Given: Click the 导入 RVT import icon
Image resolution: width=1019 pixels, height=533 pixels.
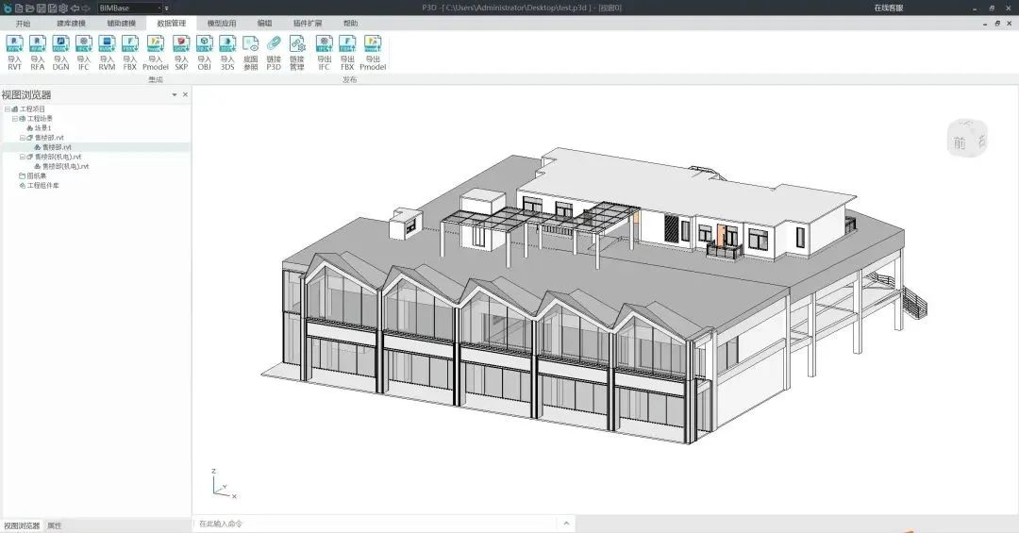Looking at the screenshot, I should pyautogui.click(x=14, y=53).
